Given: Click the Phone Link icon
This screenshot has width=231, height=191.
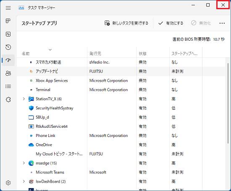Looking at the screenshot, I should click(x=31, y=136).
